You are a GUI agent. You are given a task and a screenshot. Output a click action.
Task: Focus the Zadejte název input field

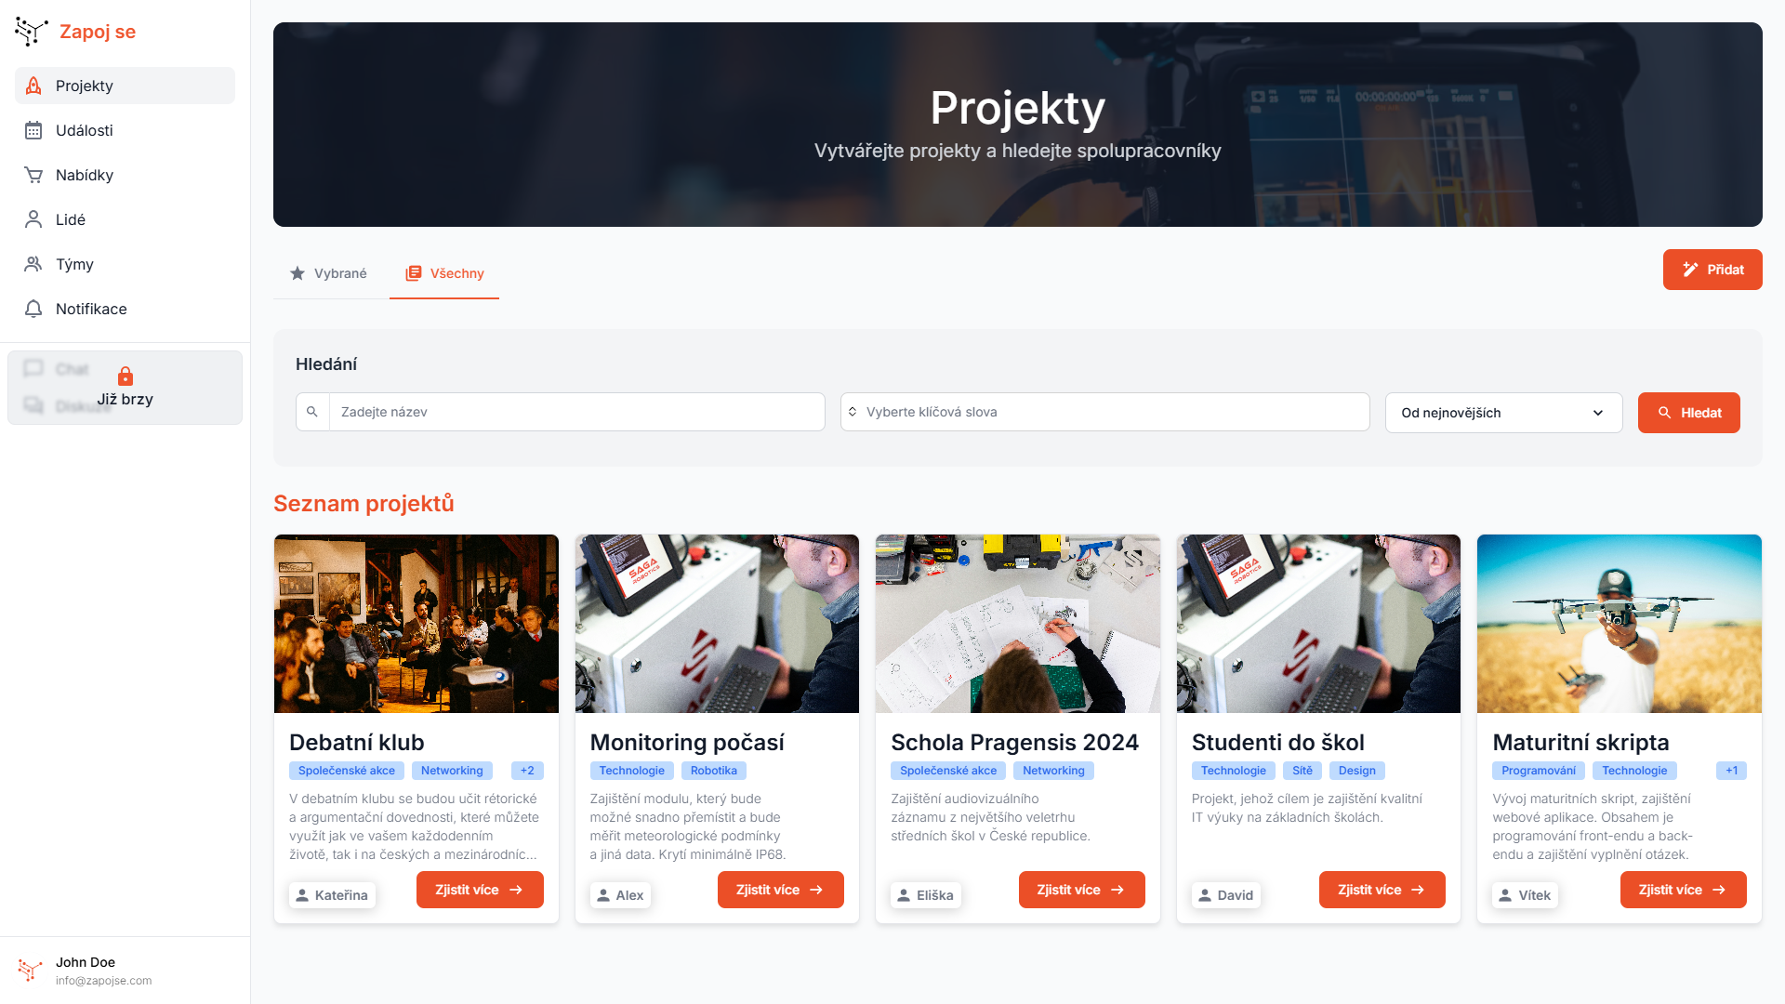point(576,412)
